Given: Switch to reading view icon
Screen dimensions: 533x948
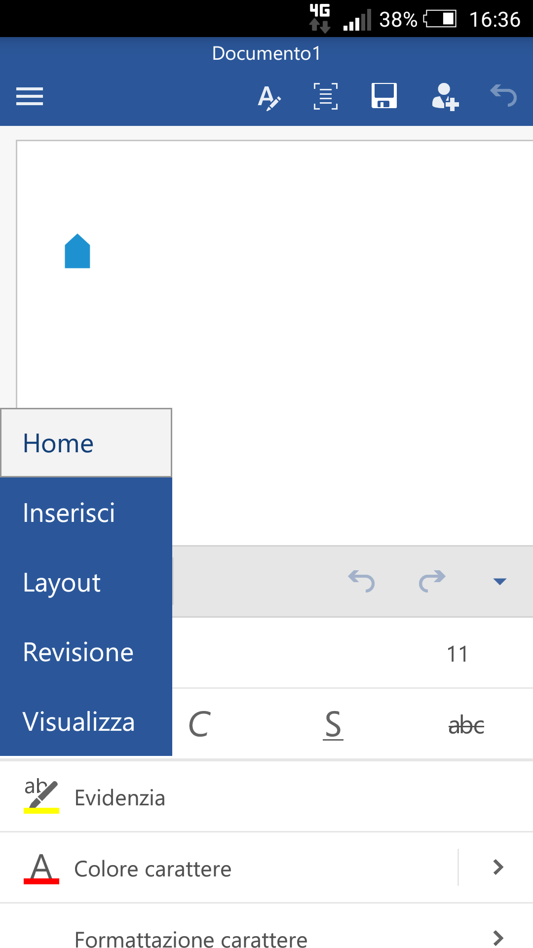Looking at the screenshot, I should (326, 96).
